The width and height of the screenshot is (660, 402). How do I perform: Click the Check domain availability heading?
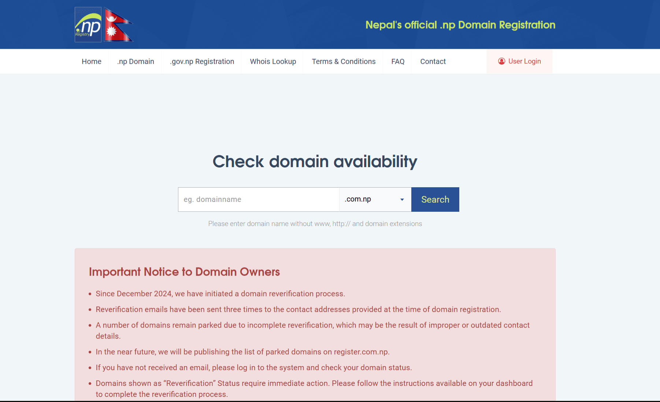[x=315, y=162]
